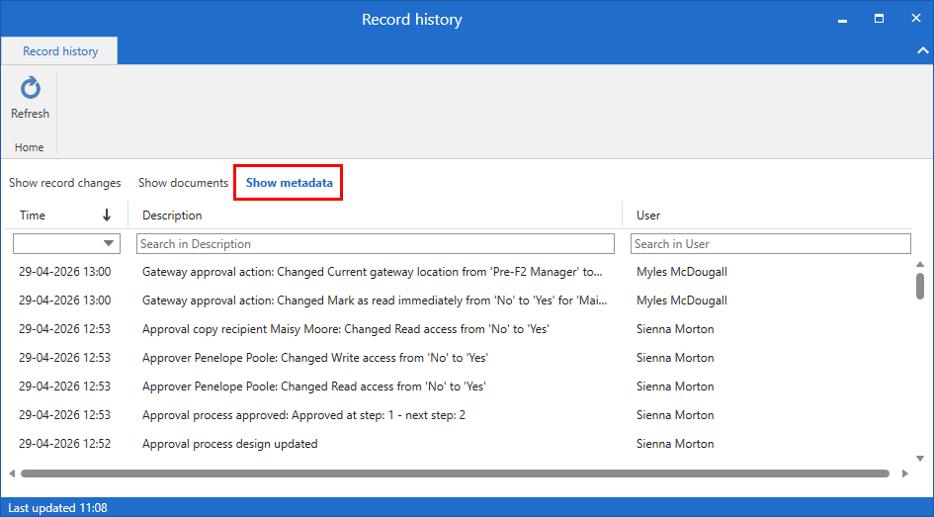Select Show record changes filter
Image resolution: width=934 pixels, height=517 pixels.
tap(65, 183)
